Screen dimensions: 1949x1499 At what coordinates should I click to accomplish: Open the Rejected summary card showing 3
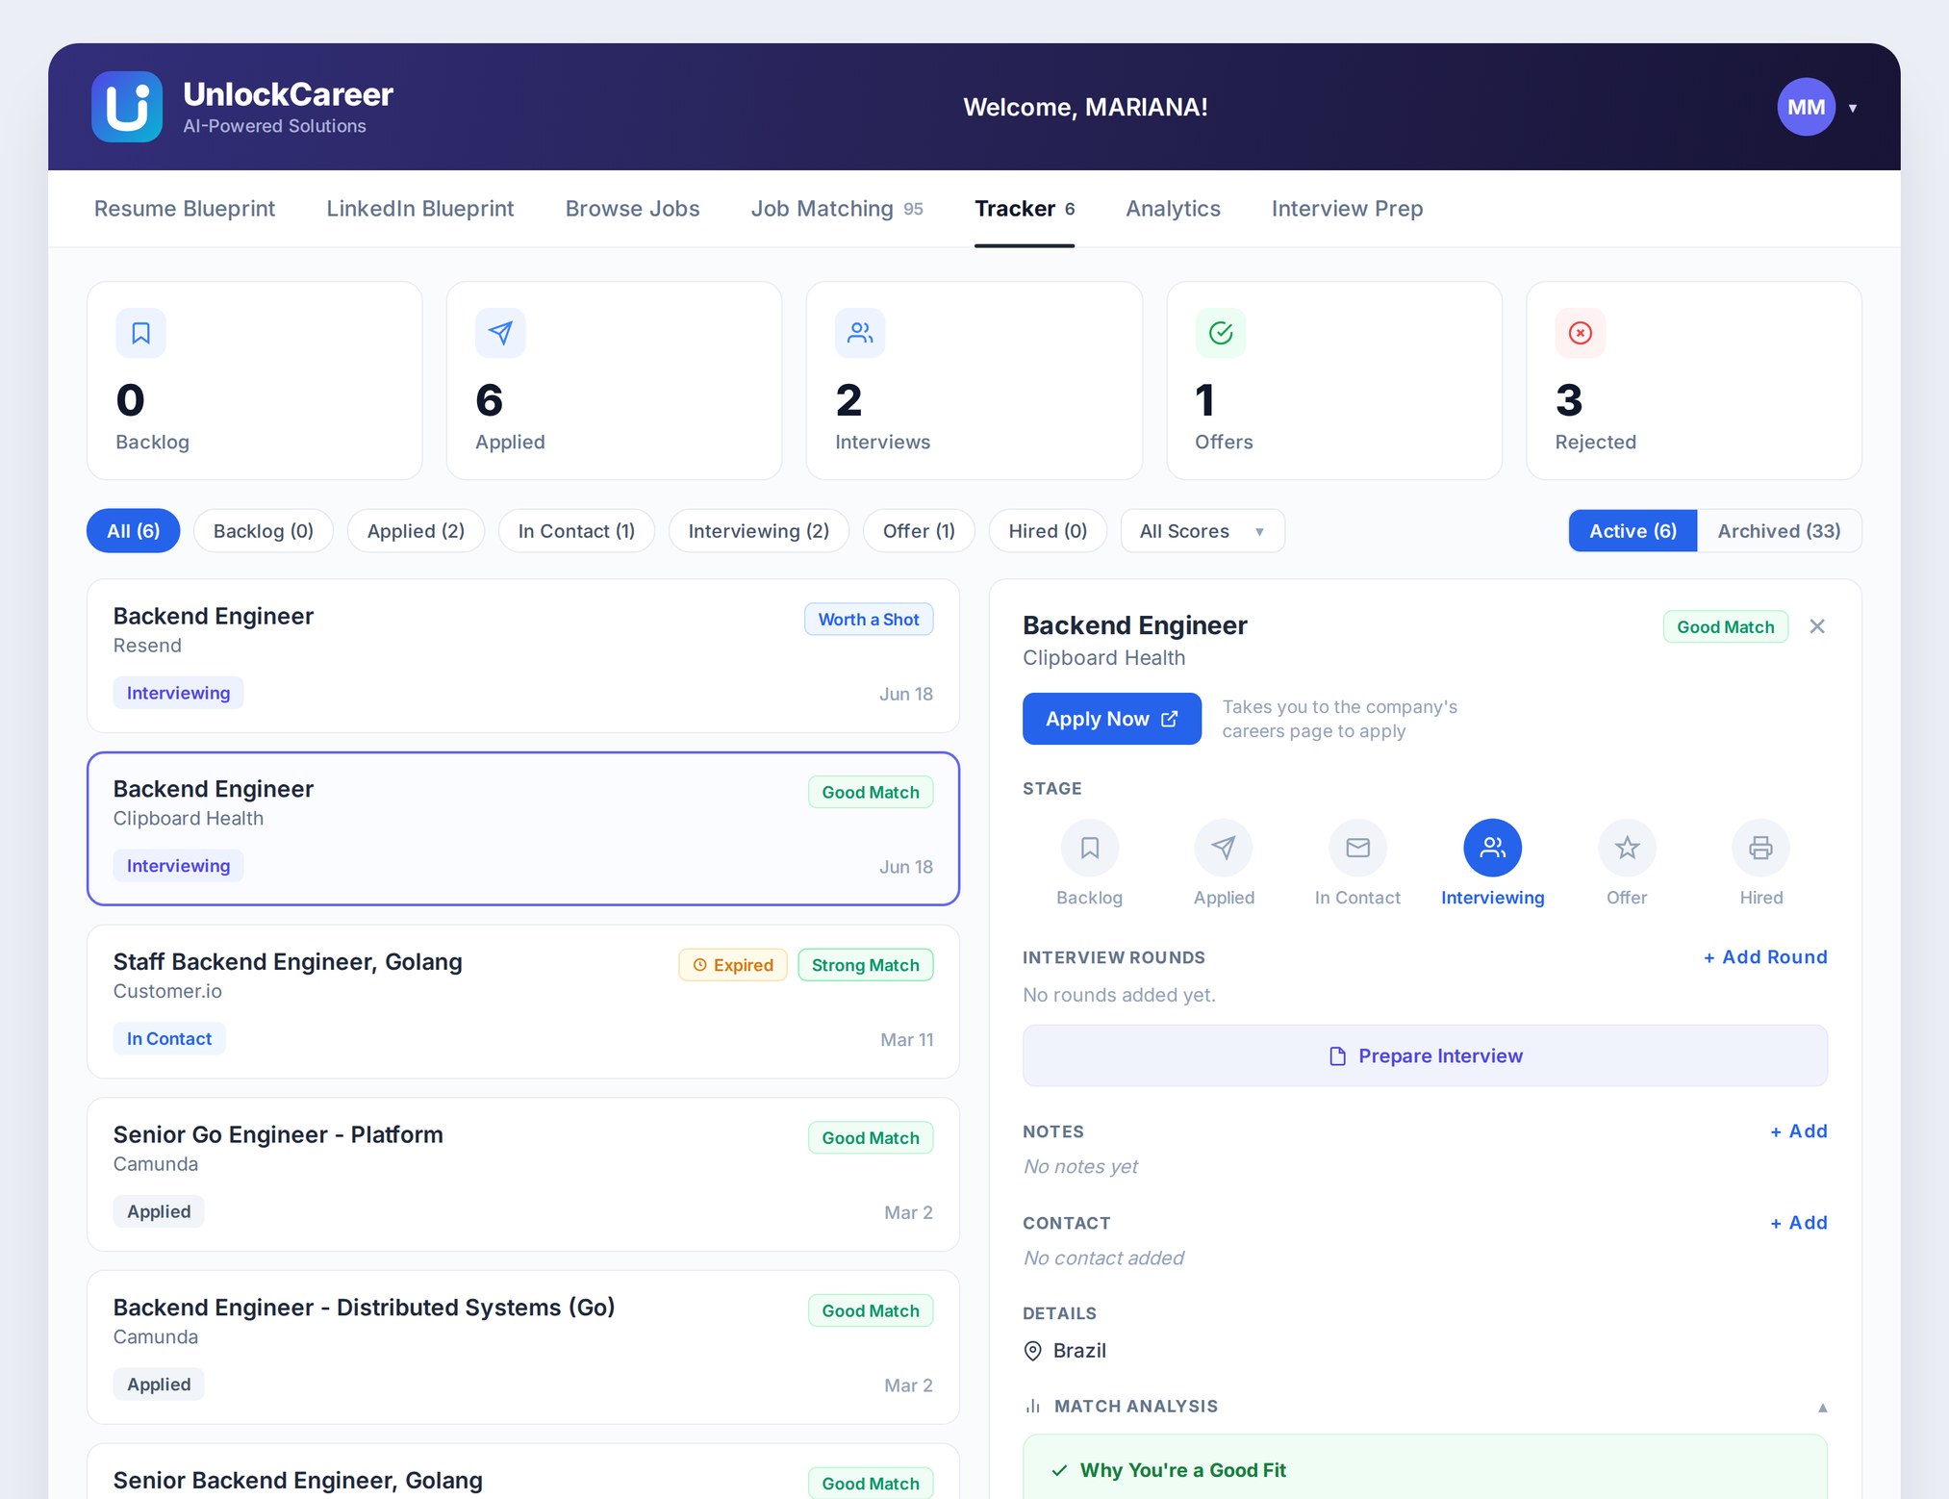(x=1694, y=381)
